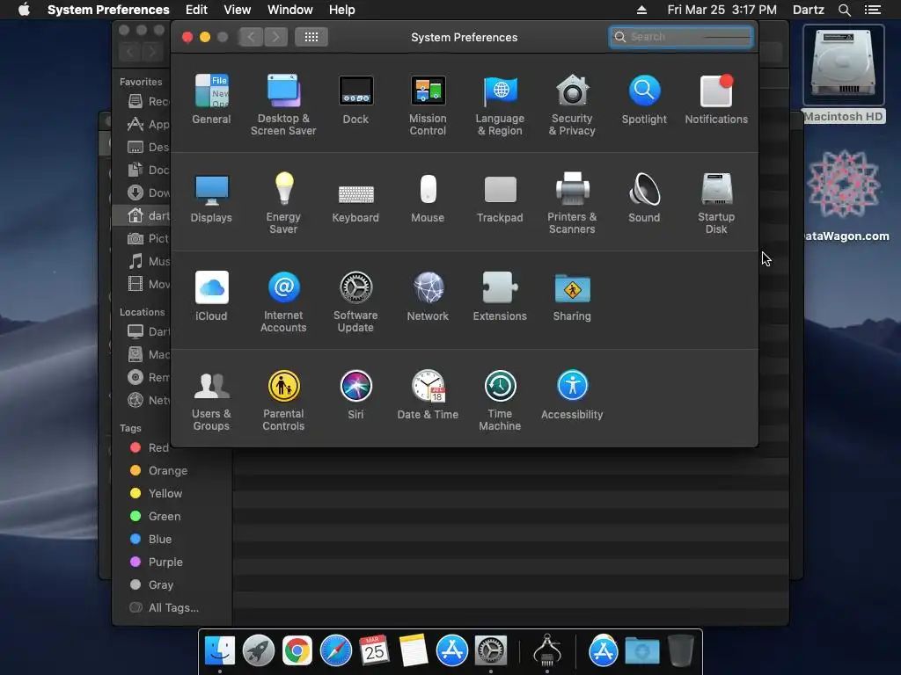Open the Help menu
Viewport: 901px width, 675px height.
coord(342,10)
